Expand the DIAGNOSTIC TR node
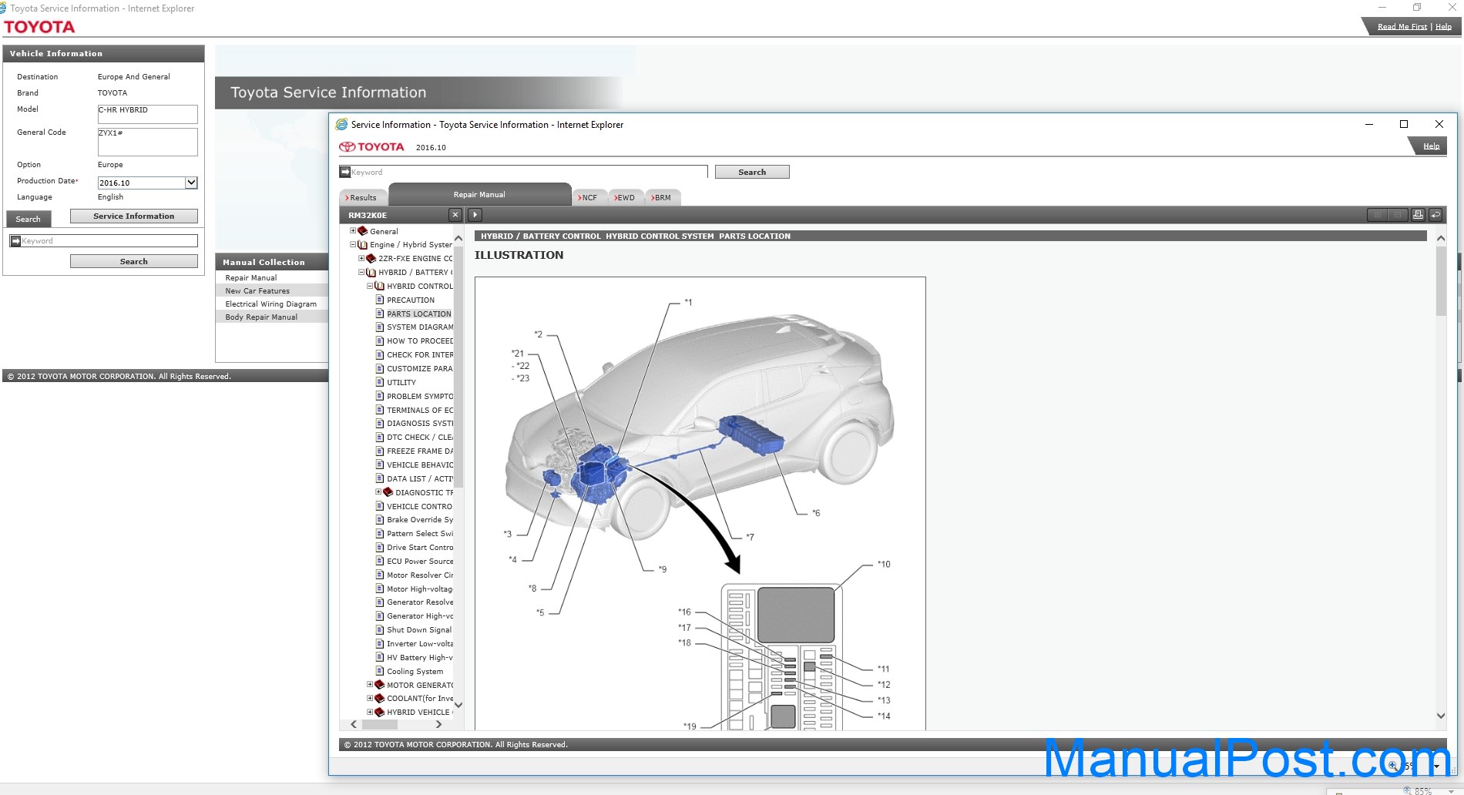The width and height of the screenshot is (1464, 795). (x=378, y=492)
